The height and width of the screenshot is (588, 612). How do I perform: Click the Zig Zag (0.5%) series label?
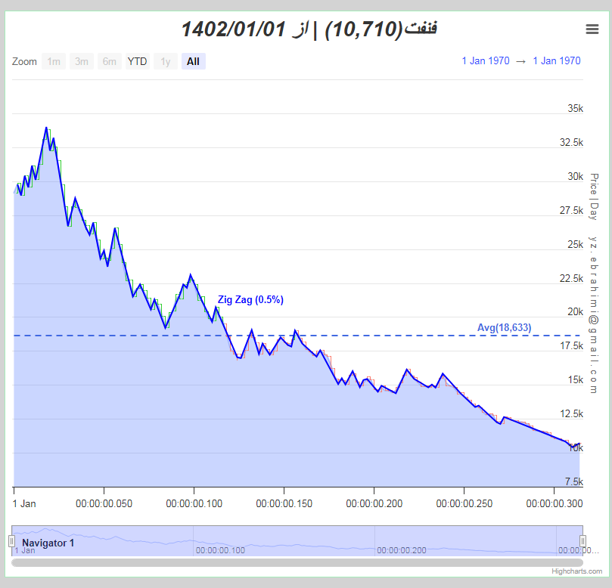(250, 299)
